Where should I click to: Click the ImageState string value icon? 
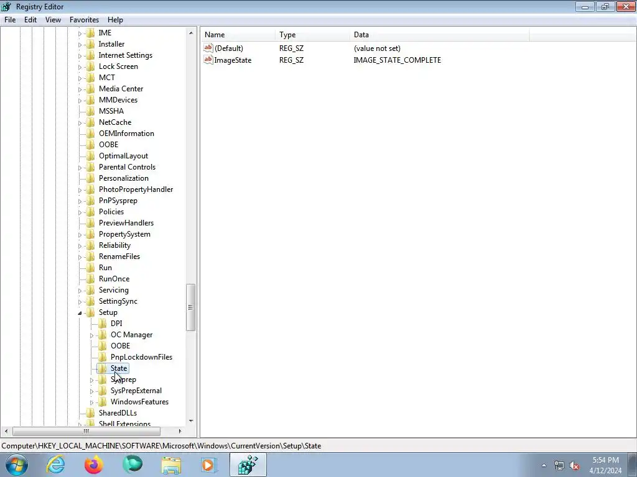pyautogui.click(x=208, y=60)
